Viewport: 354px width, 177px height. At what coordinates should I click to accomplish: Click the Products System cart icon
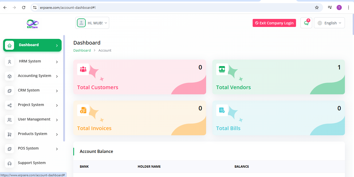click(10, 134)
